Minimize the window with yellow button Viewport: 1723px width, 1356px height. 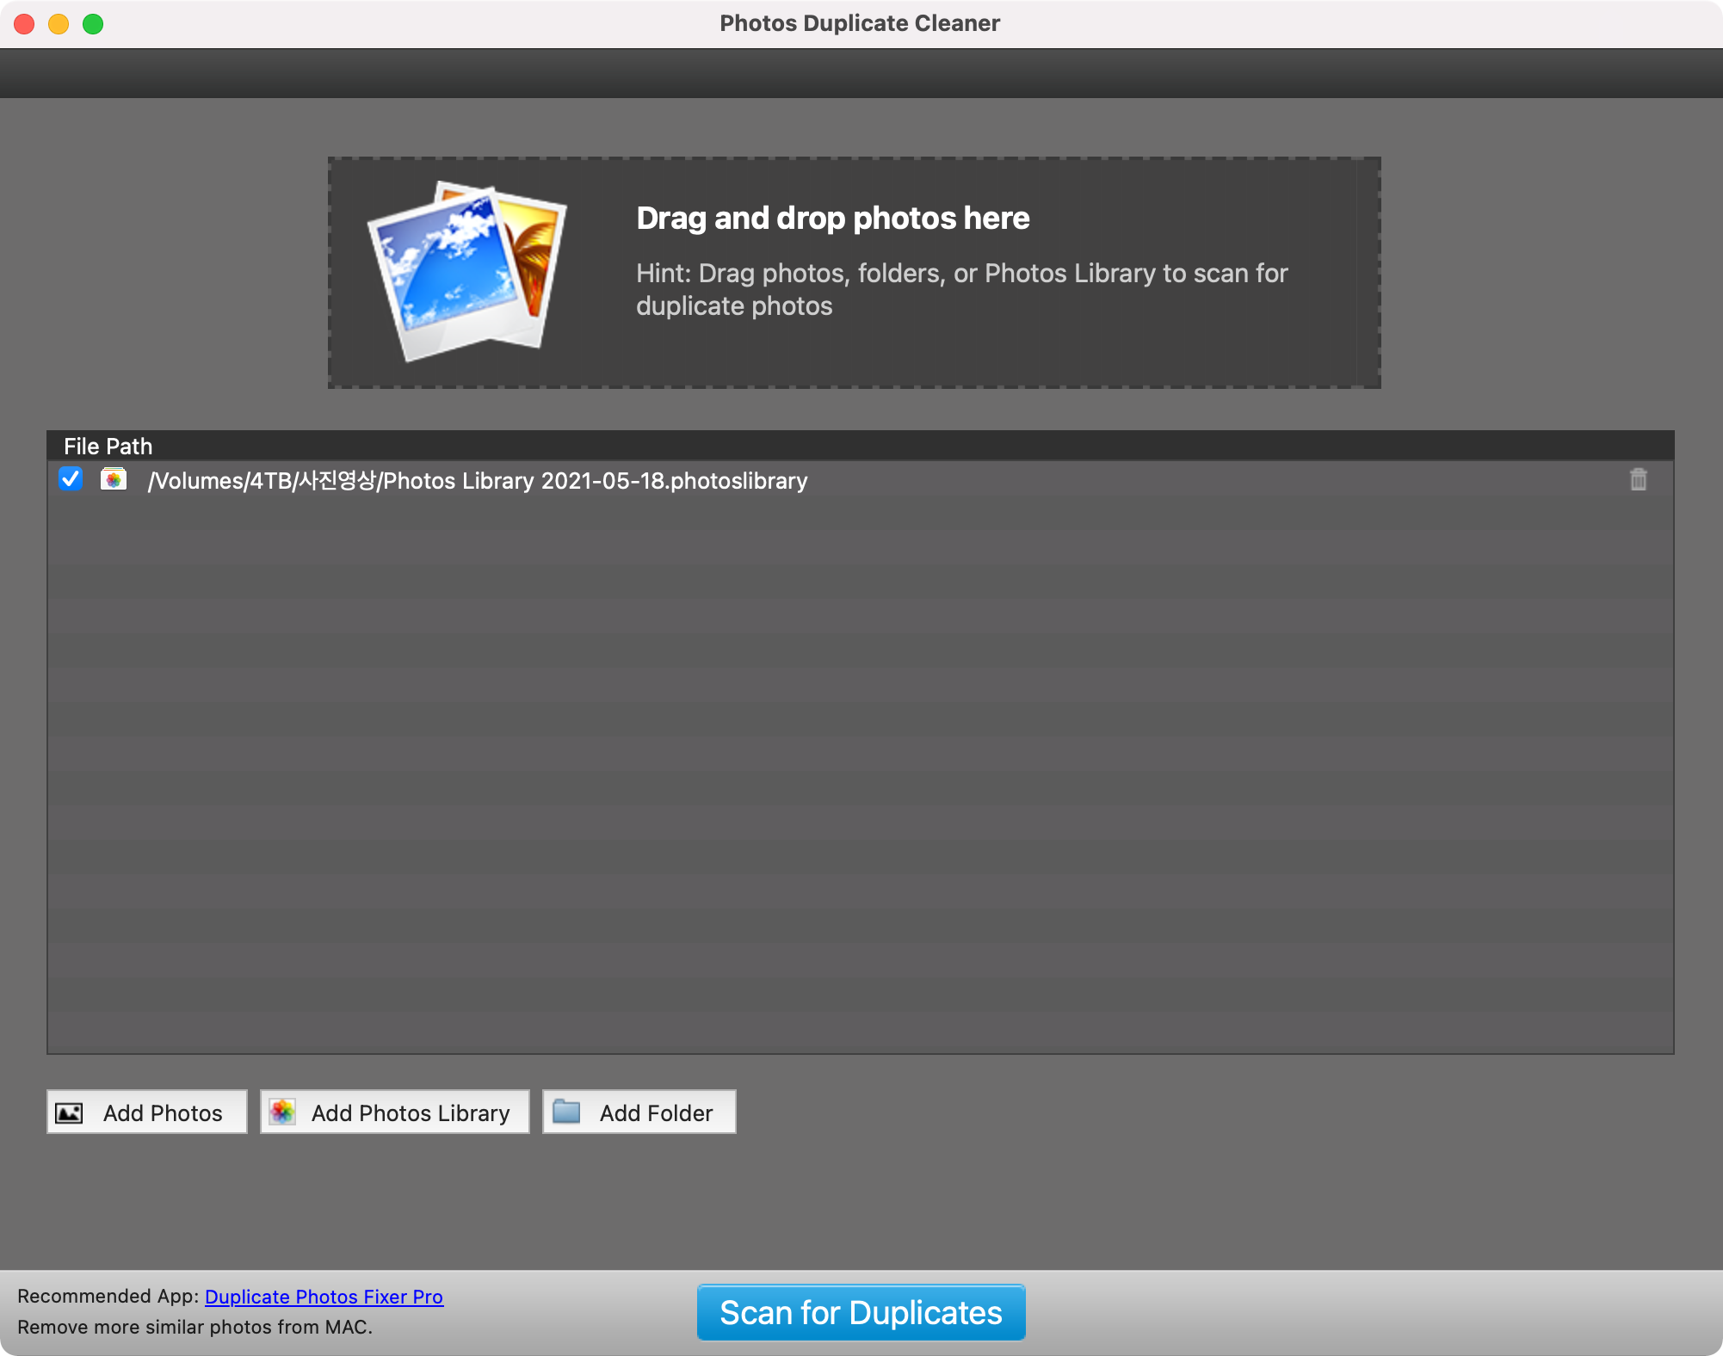[59, 24]
